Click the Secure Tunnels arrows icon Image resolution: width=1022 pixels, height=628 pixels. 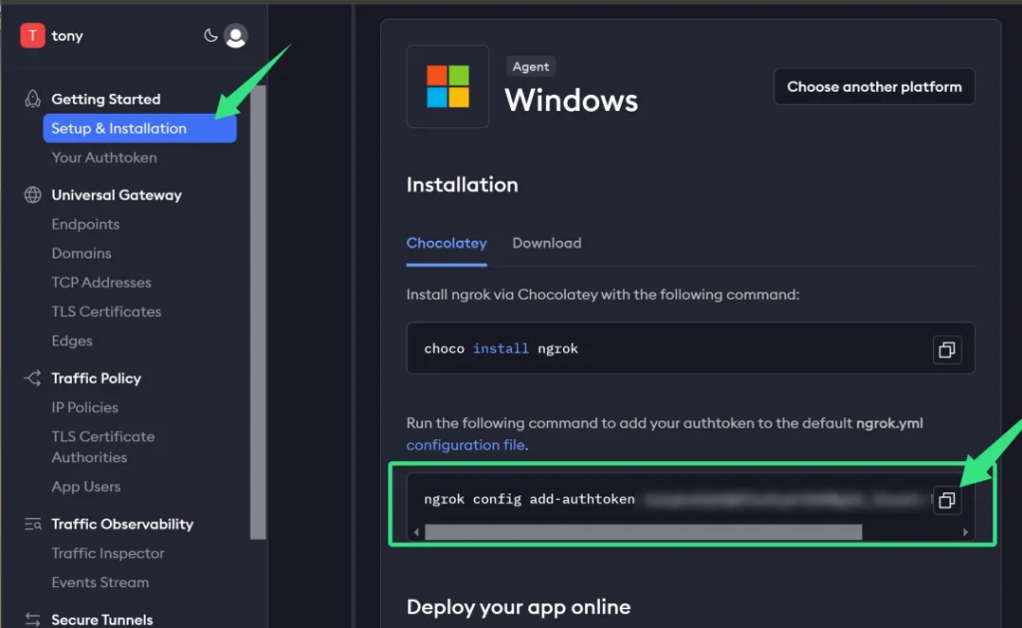point(33,619)
